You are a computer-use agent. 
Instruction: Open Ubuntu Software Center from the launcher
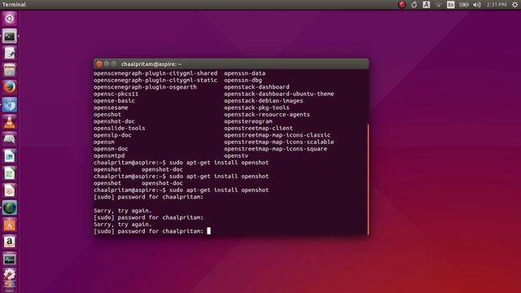click(9, 225)
